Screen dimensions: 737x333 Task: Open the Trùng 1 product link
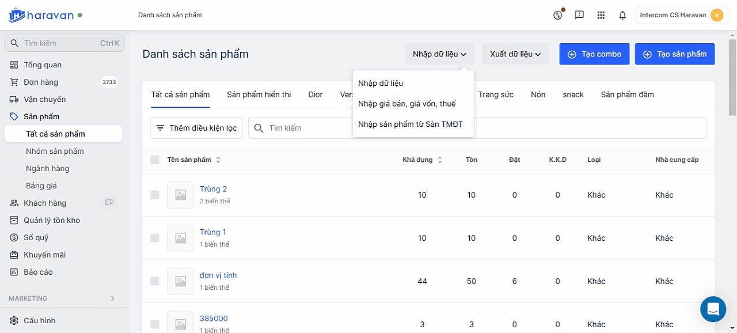click(212, 232)
